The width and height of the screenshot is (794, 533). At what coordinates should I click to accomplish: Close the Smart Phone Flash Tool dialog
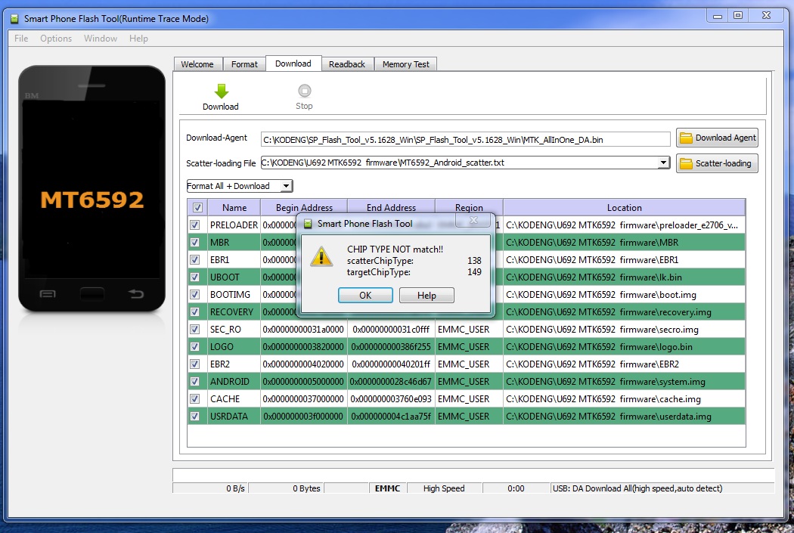pyautogui.click(x=474, y=221)
